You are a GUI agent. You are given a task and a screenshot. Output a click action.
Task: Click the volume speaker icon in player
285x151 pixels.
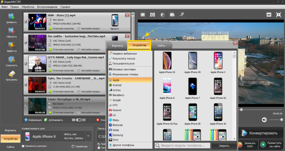coord(264,120)
